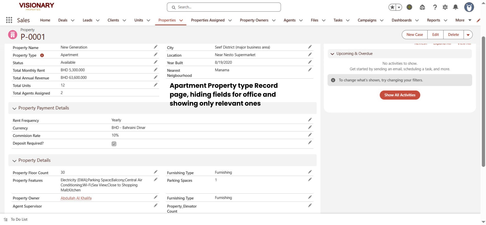The width and height of the screenshot is (486, 225).
Task: Go to the Home tab
Action: [x=45, y=20]
